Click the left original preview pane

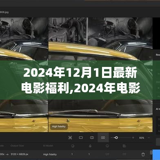pos(24,75)
